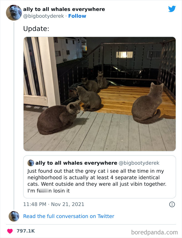Open the author name at the tweet top
This screenshot has width=182, height=238.
click(64, 9)
